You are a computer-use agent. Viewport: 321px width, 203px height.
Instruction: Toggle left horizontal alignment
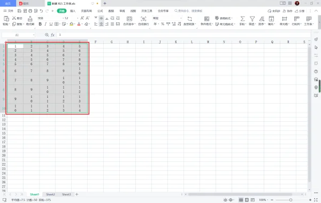(96, 24)
